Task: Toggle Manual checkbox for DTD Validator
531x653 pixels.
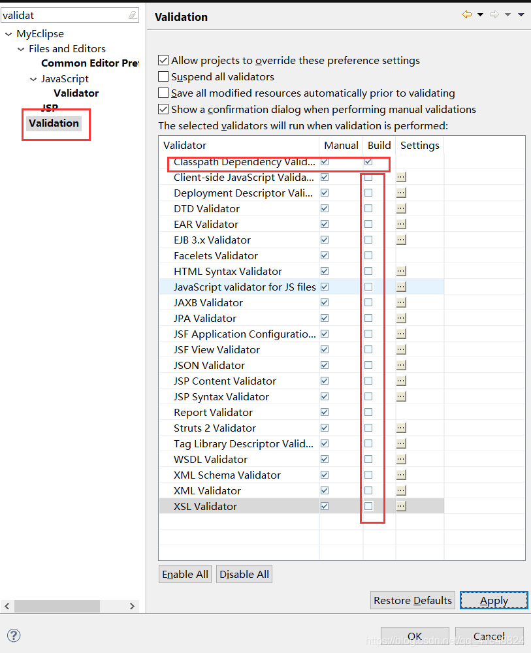Action: coord(325,208)
